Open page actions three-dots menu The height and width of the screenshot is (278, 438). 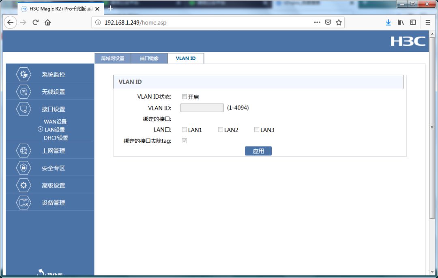click(317, 22)
